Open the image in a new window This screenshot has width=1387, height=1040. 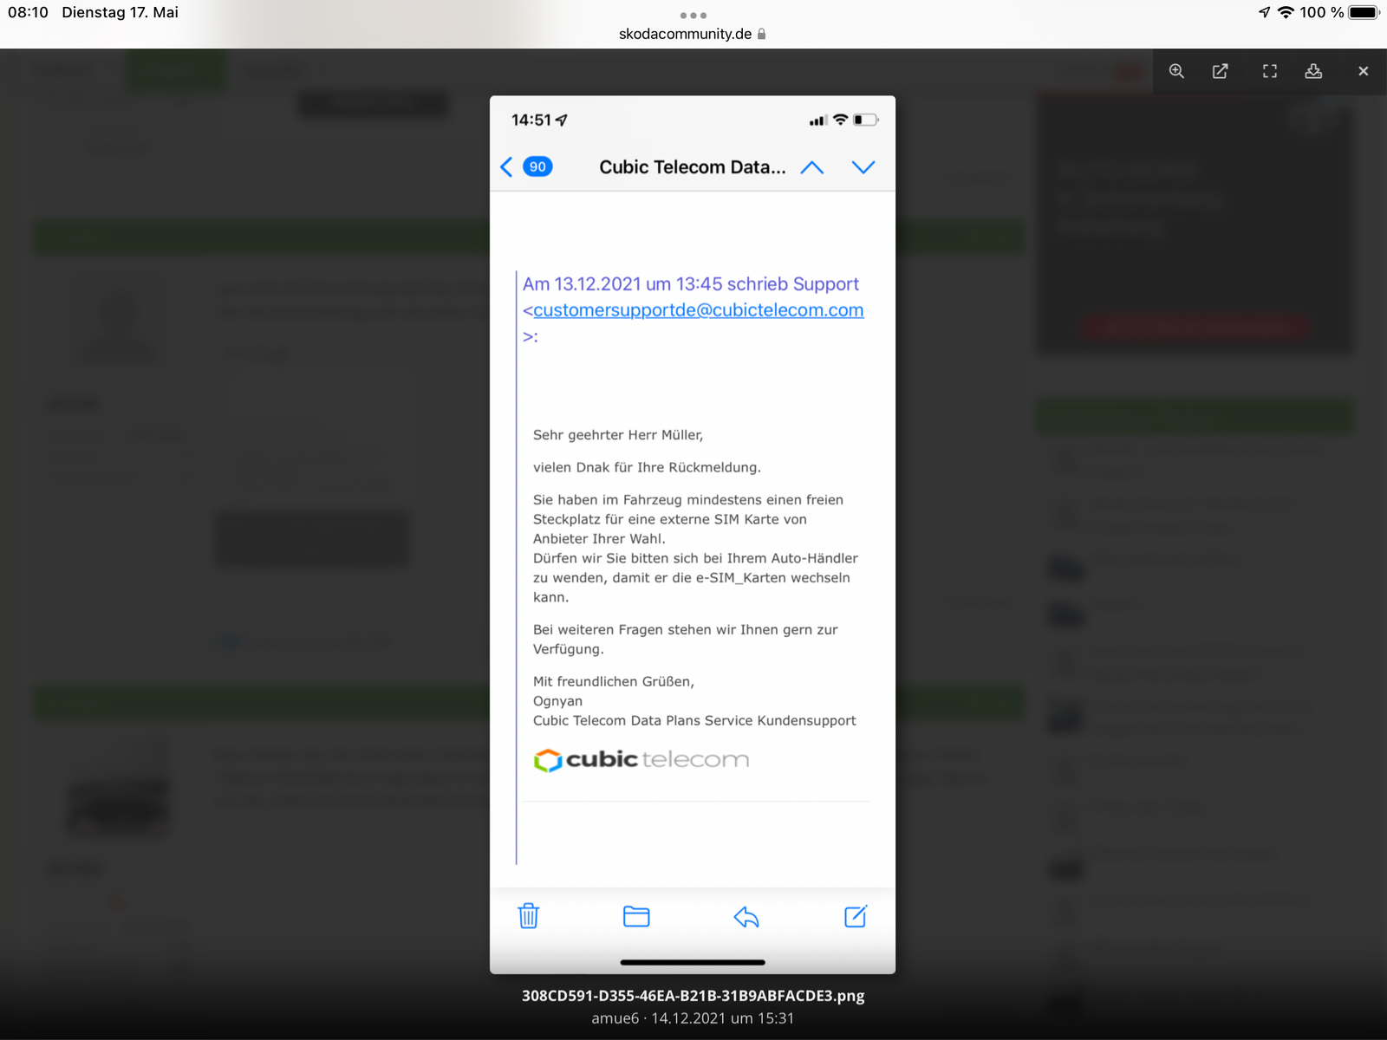click(1221, 71)
